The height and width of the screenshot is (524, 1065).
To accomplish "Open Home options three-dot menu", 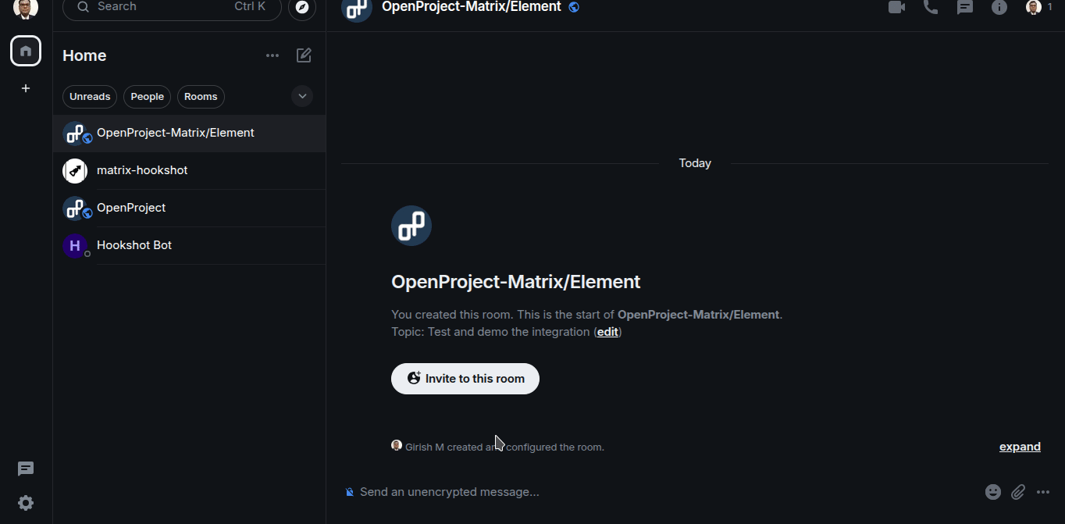I will [272, 55].
